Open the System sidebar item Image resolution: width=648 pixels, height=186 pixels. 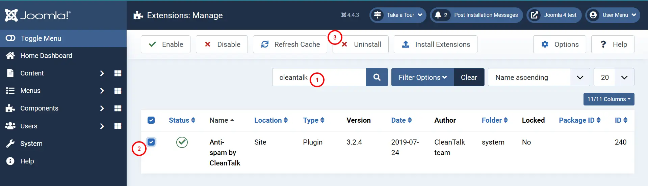pos(31,144)
